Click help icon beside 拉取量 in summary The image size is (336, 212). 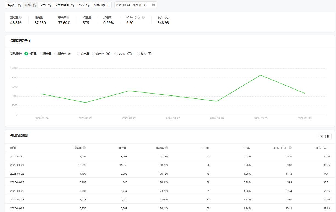[20, 17]
